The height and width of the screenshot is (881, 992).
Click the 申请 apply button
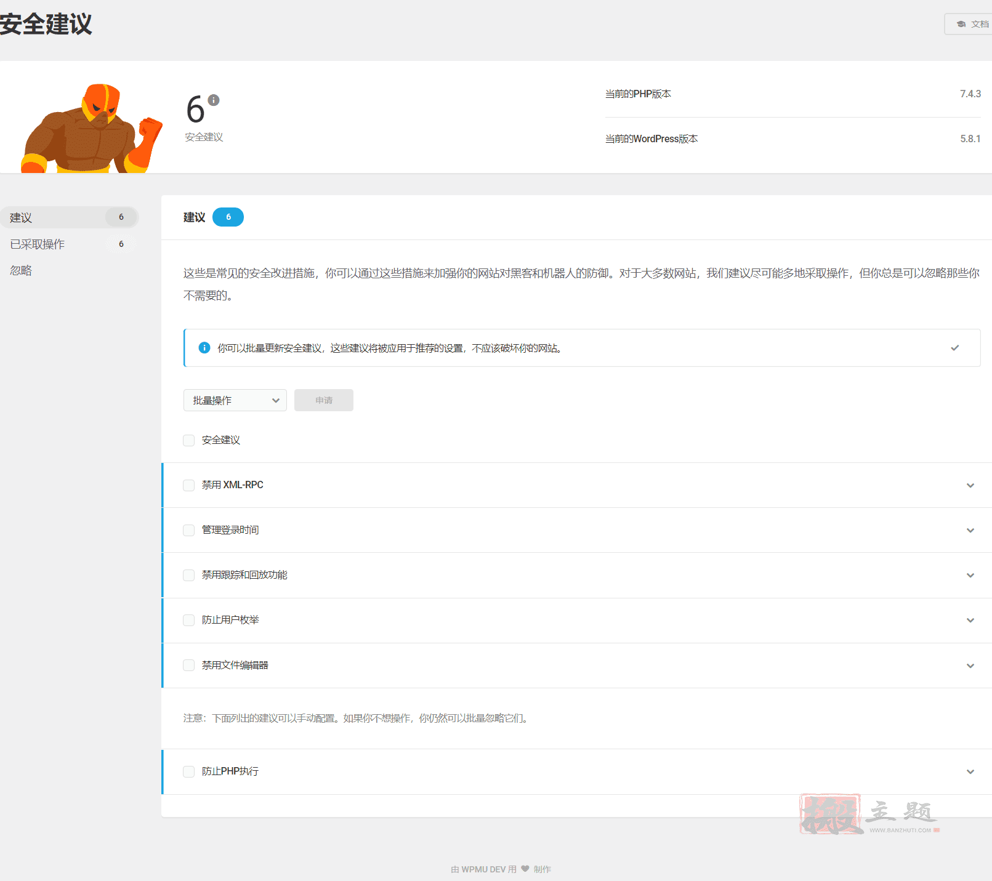click(323, 400)
